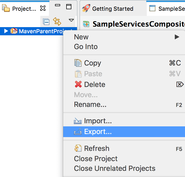Toggle Link with Editor arrows icon
The width and height of the screenshot is (185, 177).
pyautogui.click(x=57, y=21)
